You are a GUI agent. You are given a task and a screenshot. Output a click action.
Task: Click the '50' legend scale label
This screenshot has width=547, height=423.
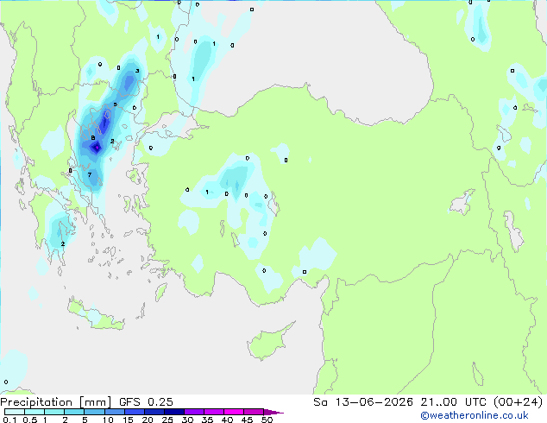(267, 420)
